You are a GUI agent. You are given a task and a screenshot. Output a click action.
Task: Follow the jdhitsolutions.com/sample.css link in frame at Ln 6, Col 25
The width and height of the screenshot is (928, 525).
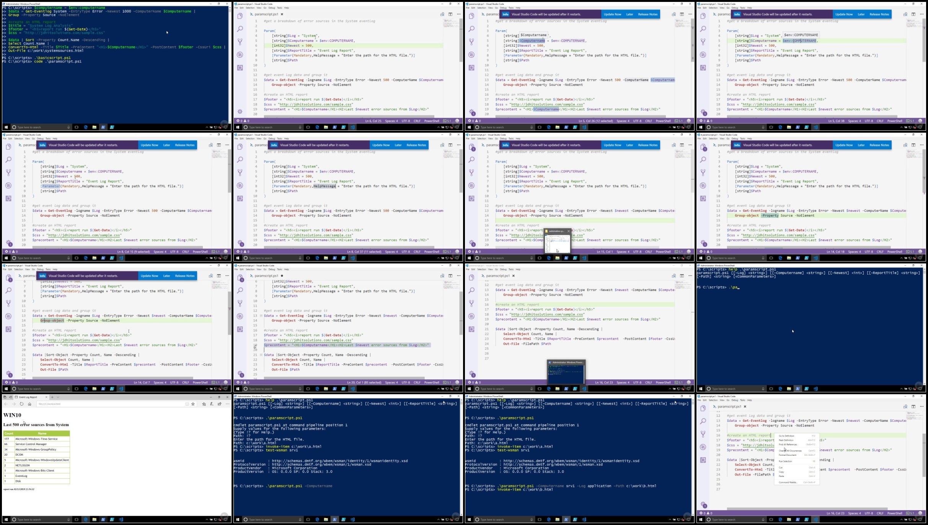(316, 104)
